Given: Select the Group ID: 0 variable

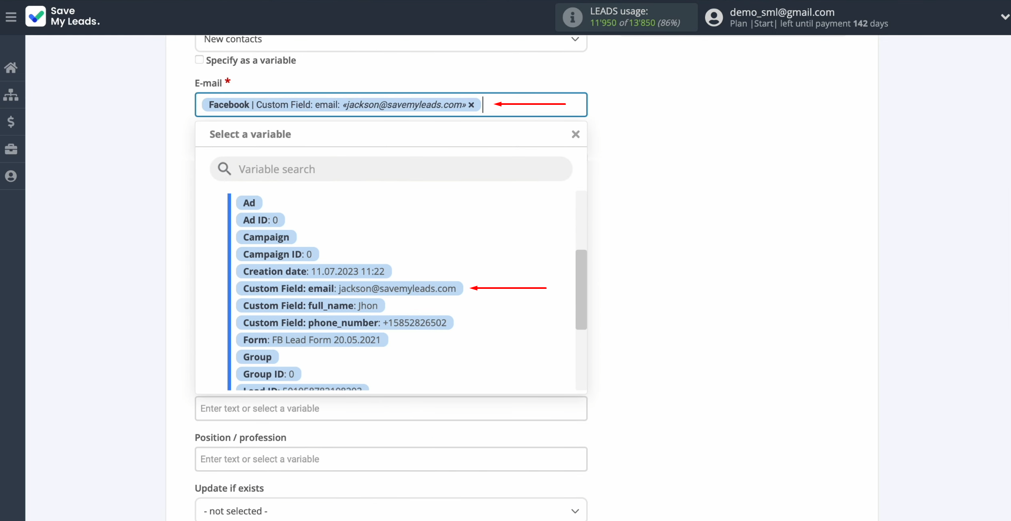Looking at the screenshot, I should pos(269,374).
